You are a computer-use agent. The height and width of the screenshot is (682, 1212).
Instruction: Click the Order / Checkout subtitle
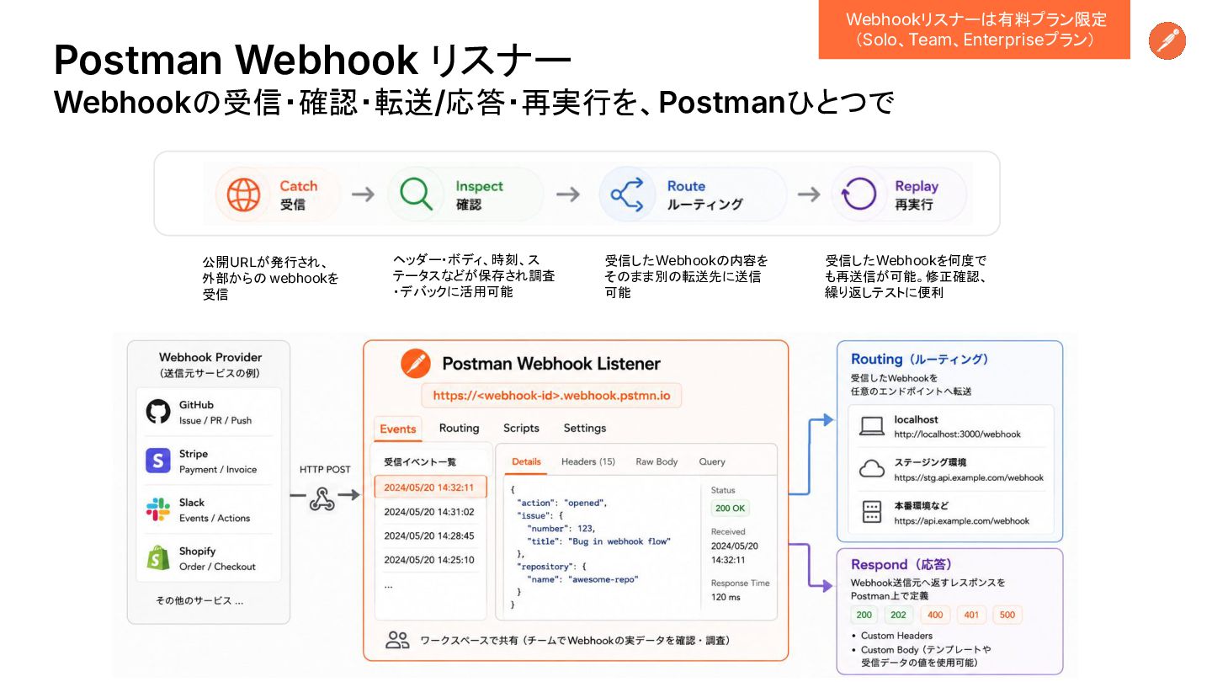tap(217, 567)
